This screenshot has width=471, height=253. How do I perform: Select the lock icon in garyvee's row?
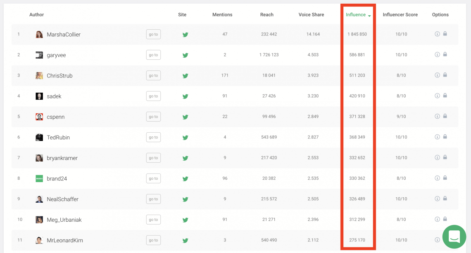tap(445, 54)
